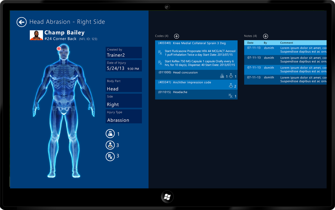The width and height of the screenshot is (335, 210).
Task: Open the Side field showing Right
Action: [123, 101]
